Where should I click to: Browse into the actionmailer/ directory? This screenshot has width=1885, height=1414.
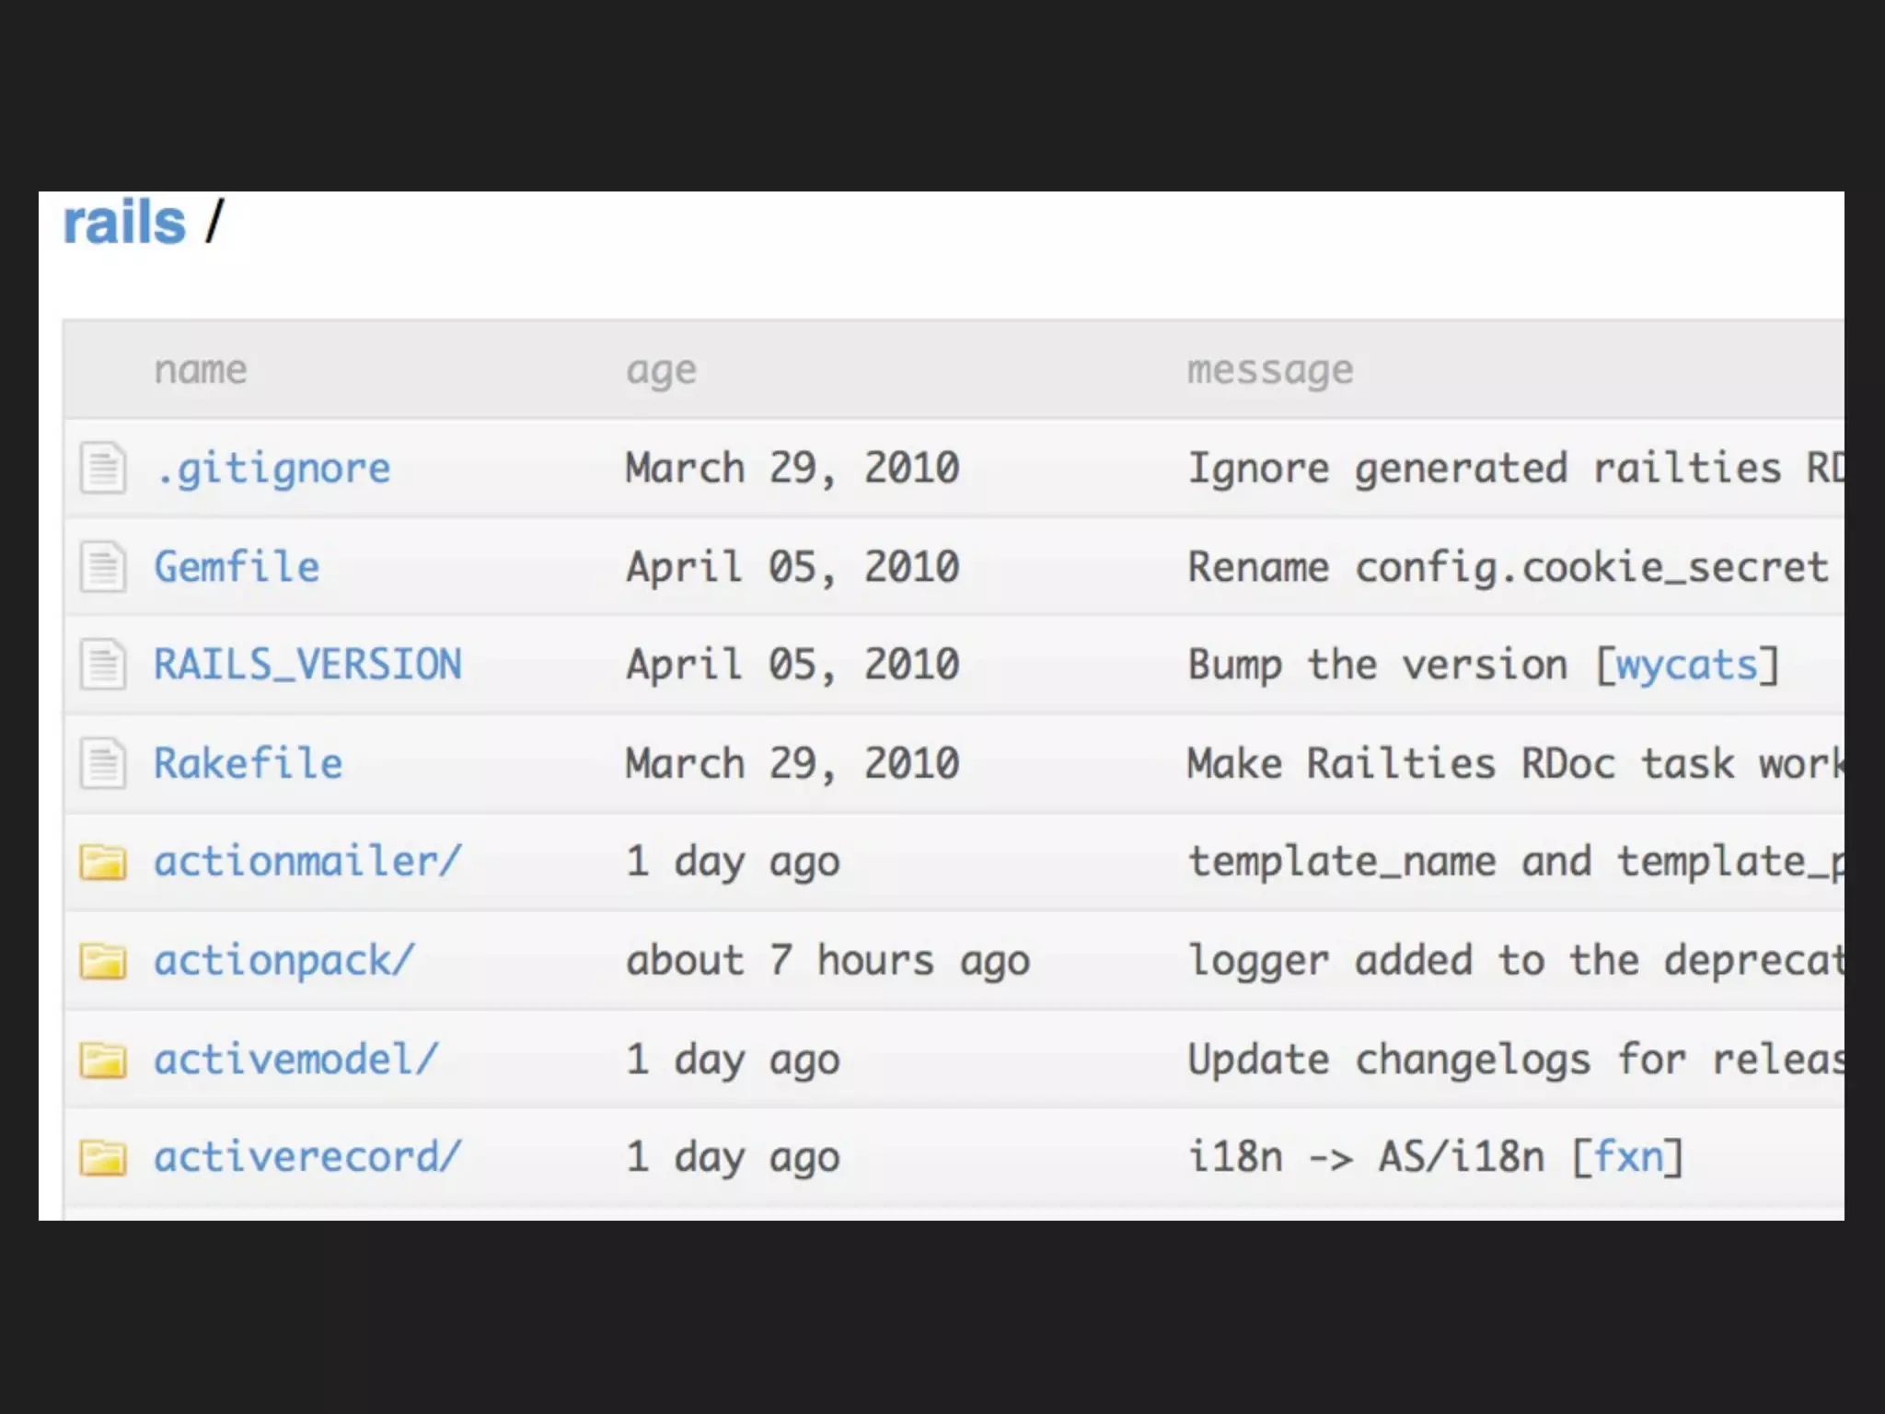tap(307, 863)
